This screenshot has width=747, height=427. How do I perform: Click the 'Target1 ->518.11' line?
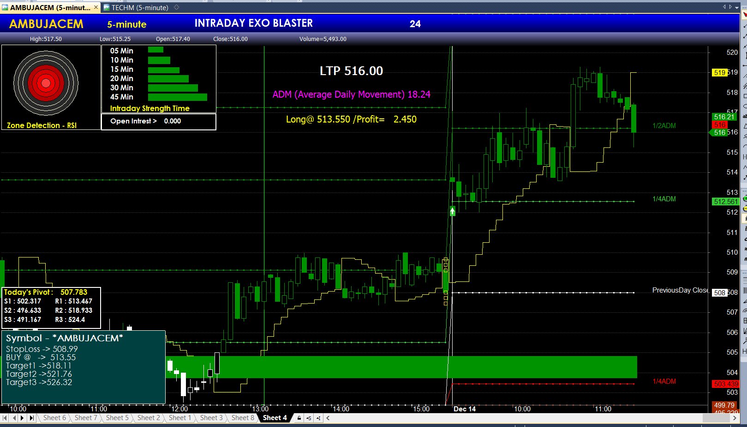[x=39, y=366]
